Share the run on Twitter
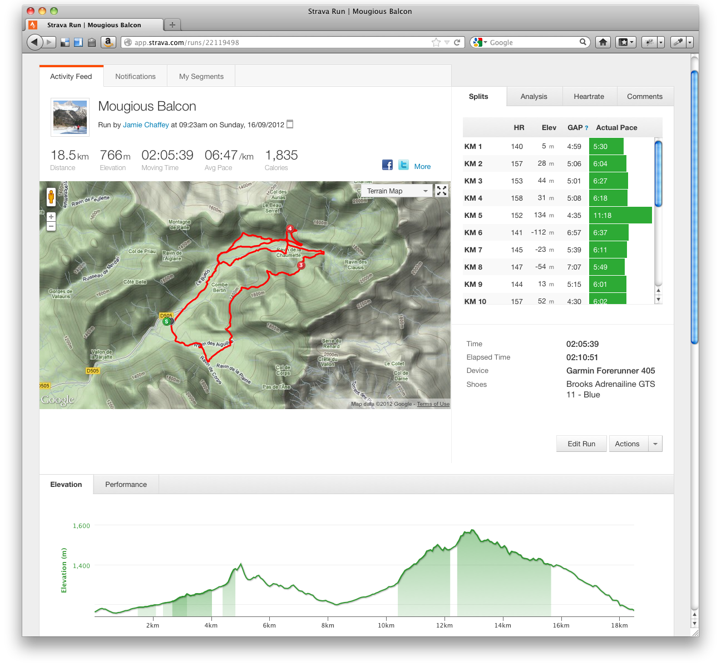Screen dimensions: 721x667 404,165
